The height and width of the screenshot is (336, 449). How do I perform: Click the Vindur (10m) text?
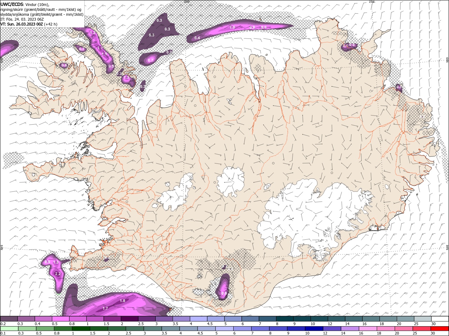click(37, 4)
